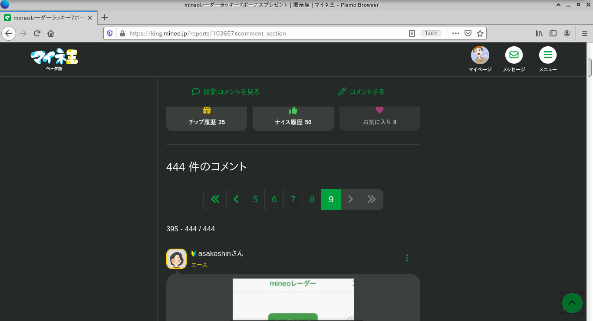Screen dimensions: 593x321
Task: Reload the current page
Action: pos(37,33)
